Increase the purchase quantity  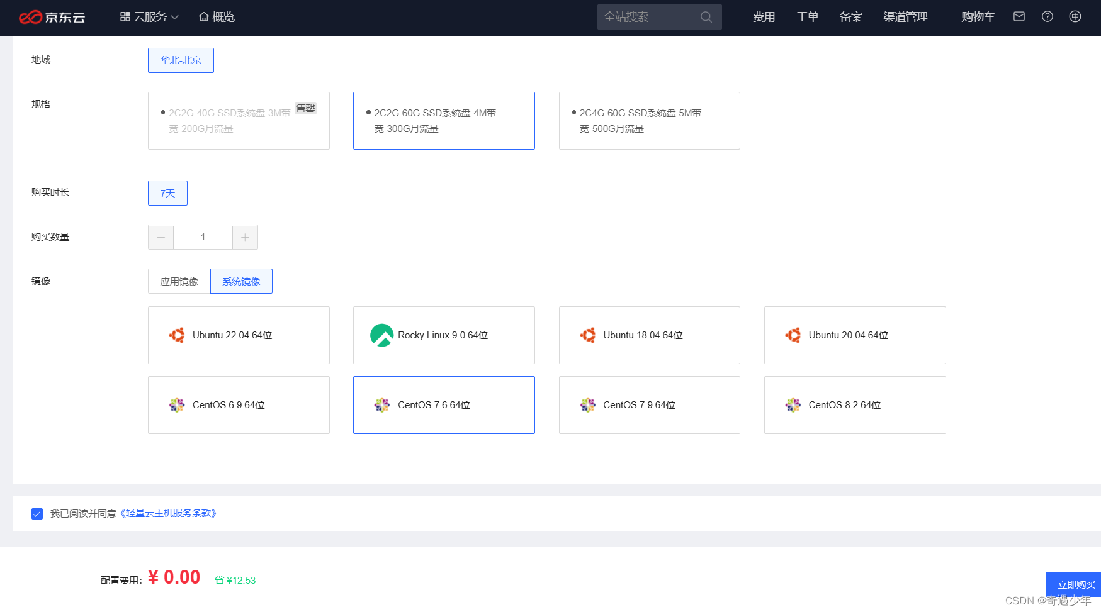point(245,237)
